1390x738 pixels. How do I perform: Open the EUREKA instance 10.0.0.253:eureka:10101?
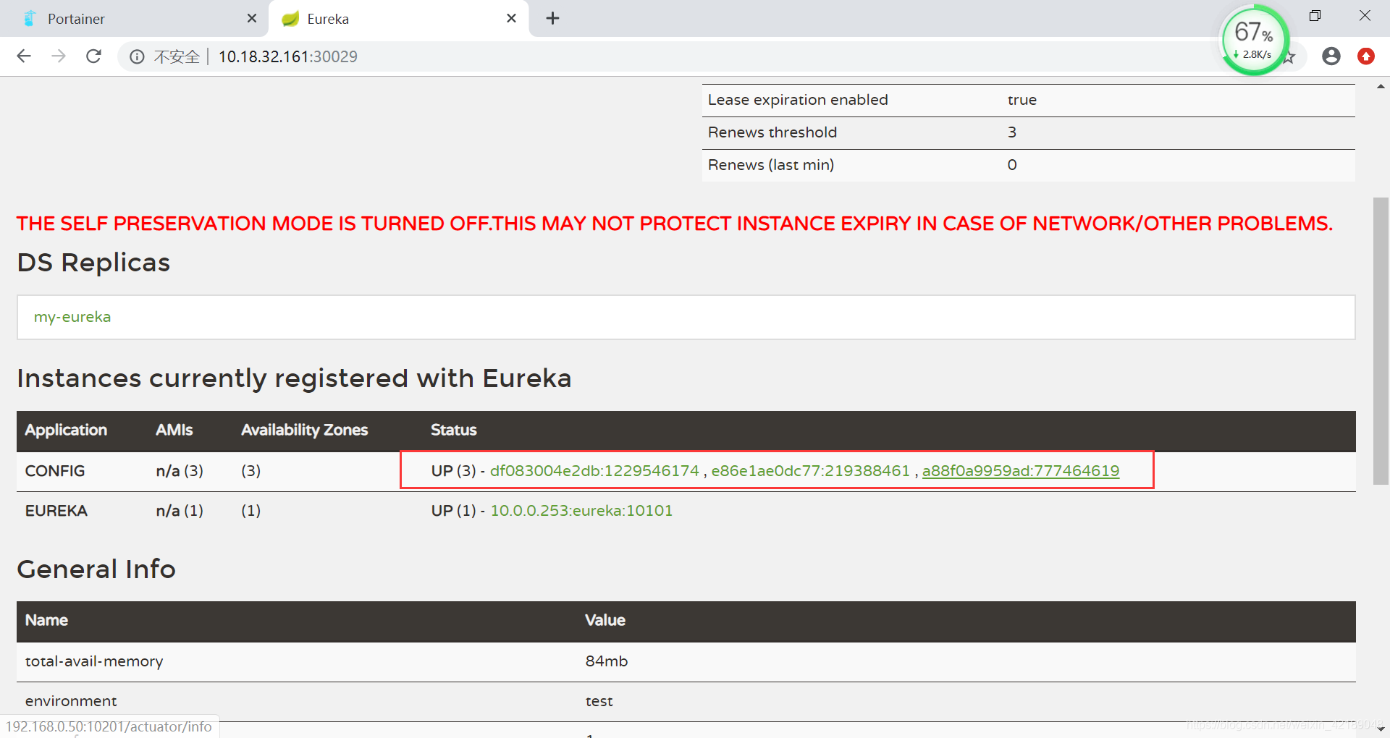coord(581,511)
